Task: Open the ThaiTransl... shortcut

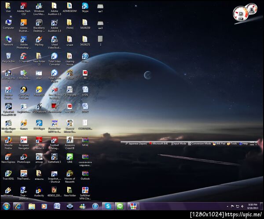Action: (x=24, y=175)
